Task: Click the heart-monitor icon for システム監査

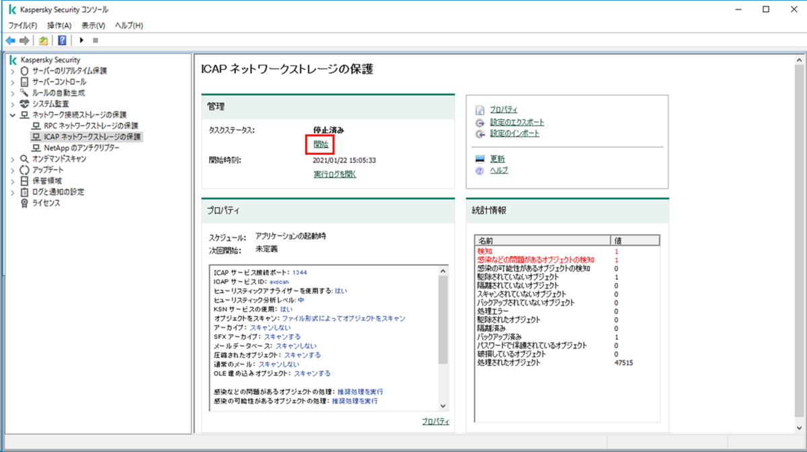Action: (x=25, y=104)
